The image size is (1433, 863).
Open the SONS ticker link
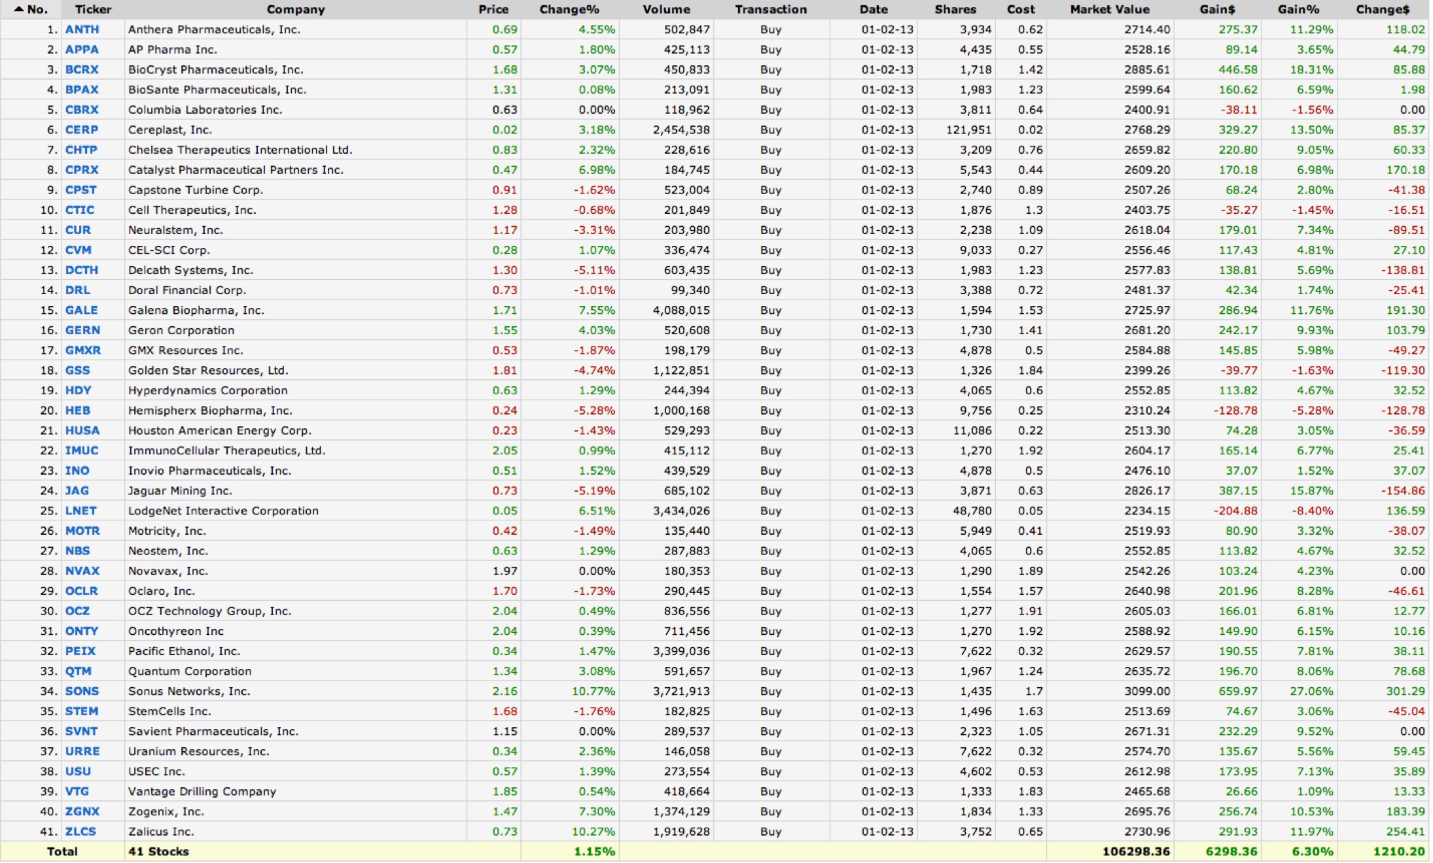point(82,691)
